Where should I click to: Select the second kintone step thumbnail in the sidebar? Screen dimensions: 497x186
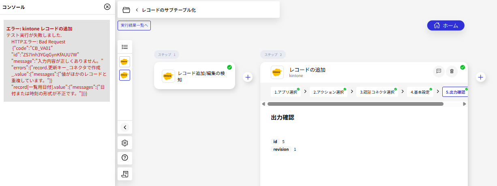125,75
